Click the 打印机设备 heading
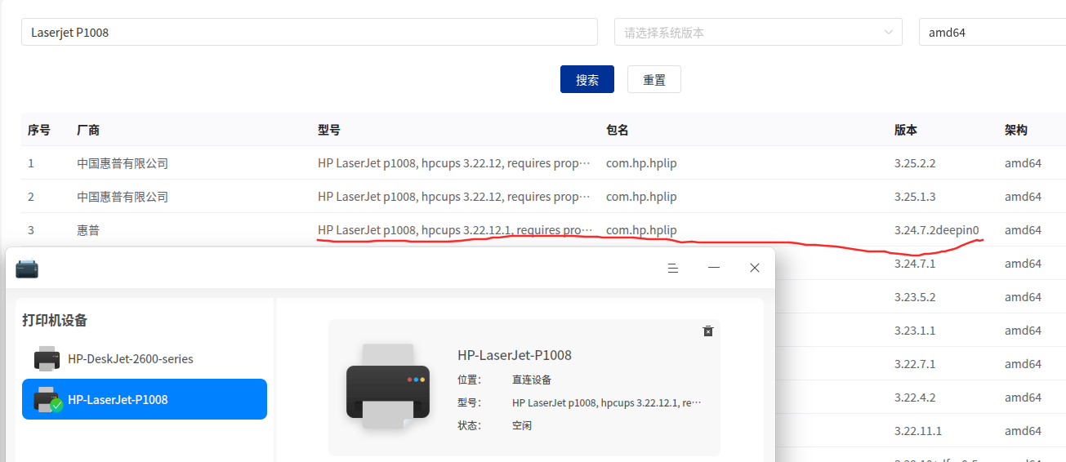The height and width of the screenshot is (462, 1066). click(x=55, y=320)
